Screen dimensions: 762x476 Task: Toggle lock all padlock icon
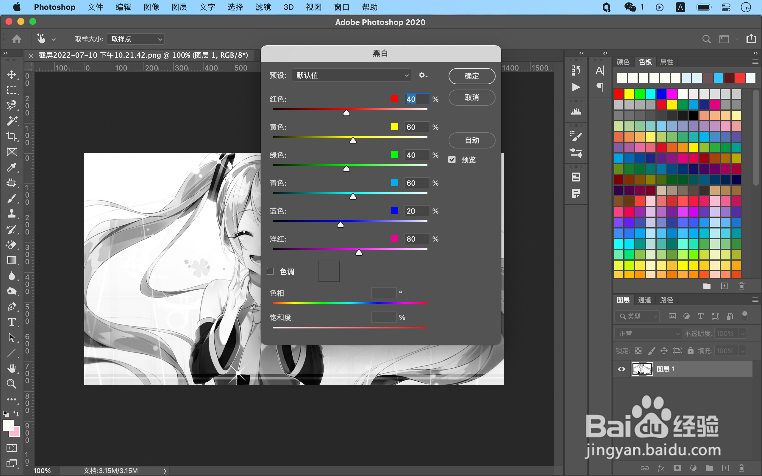pyautogui.click(x=690, y=351)
